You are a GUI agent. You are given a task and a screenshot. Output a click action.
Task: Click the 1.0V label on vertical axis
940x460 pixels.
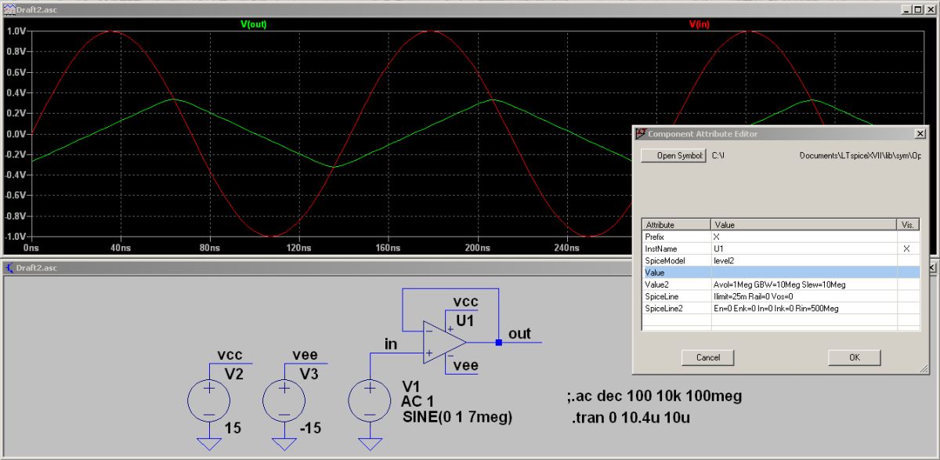pyautogui.click(x=16, y=31)
